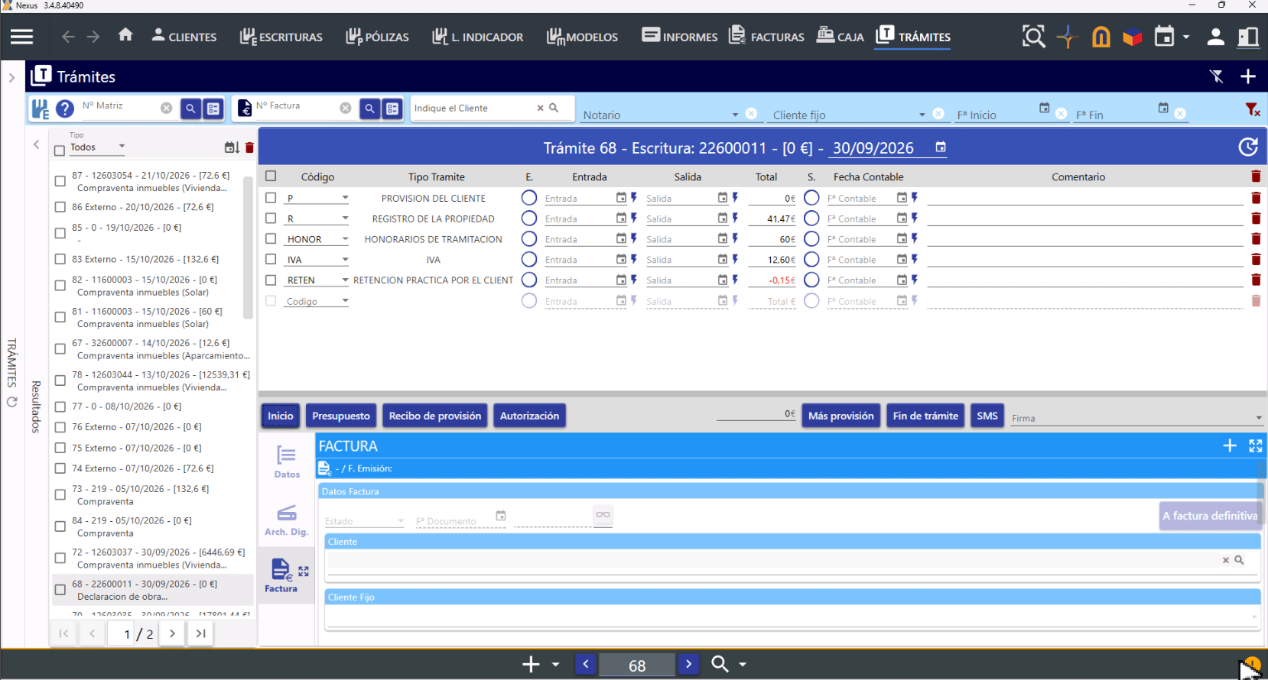Open the Datos side panel
The height and width of the screenshot is (680, 1268).
287,462
